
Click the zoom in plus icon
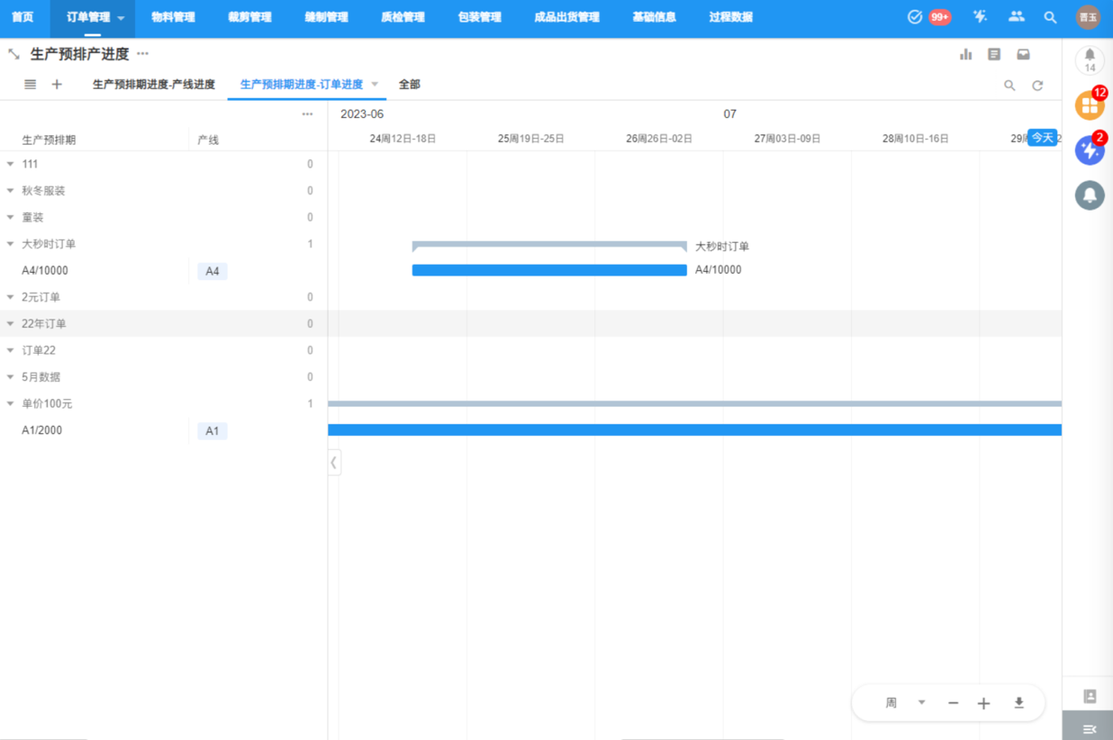point(983,703)
